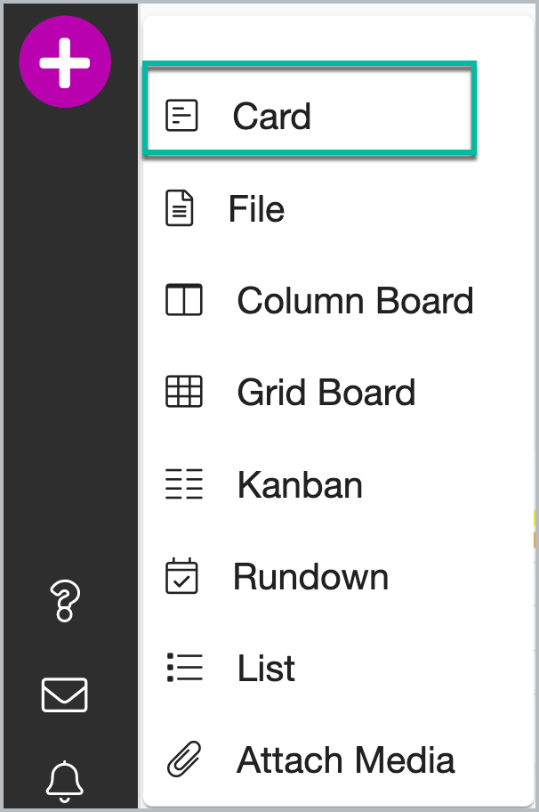Click the List bullets icon
This screenshot has height=812, width=539.
(x=184, y=668)
